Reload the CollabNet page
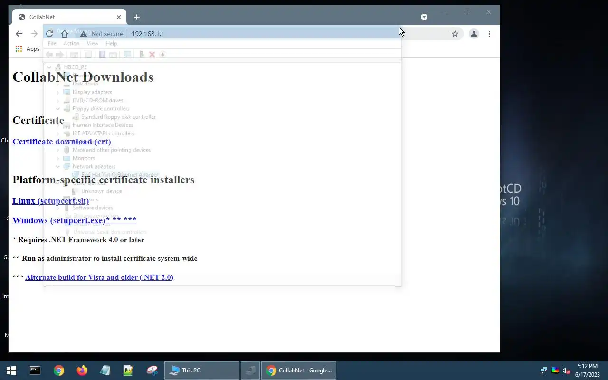608x380 pixels. tap(49, 34)
